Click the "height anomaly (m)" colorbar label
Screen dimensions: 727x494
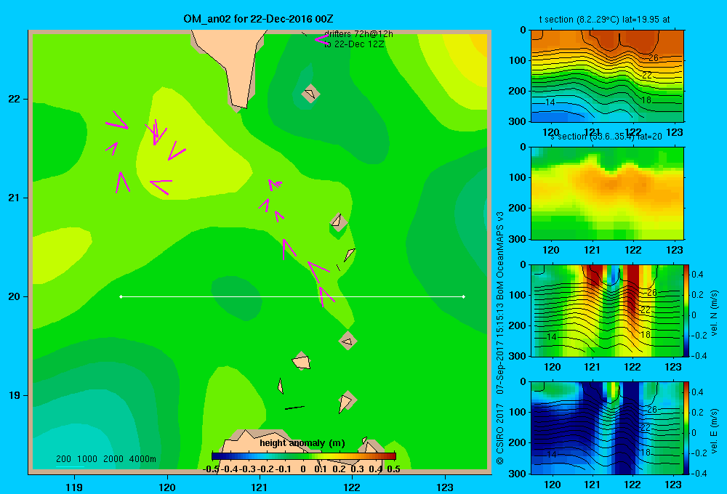[302, 443]
